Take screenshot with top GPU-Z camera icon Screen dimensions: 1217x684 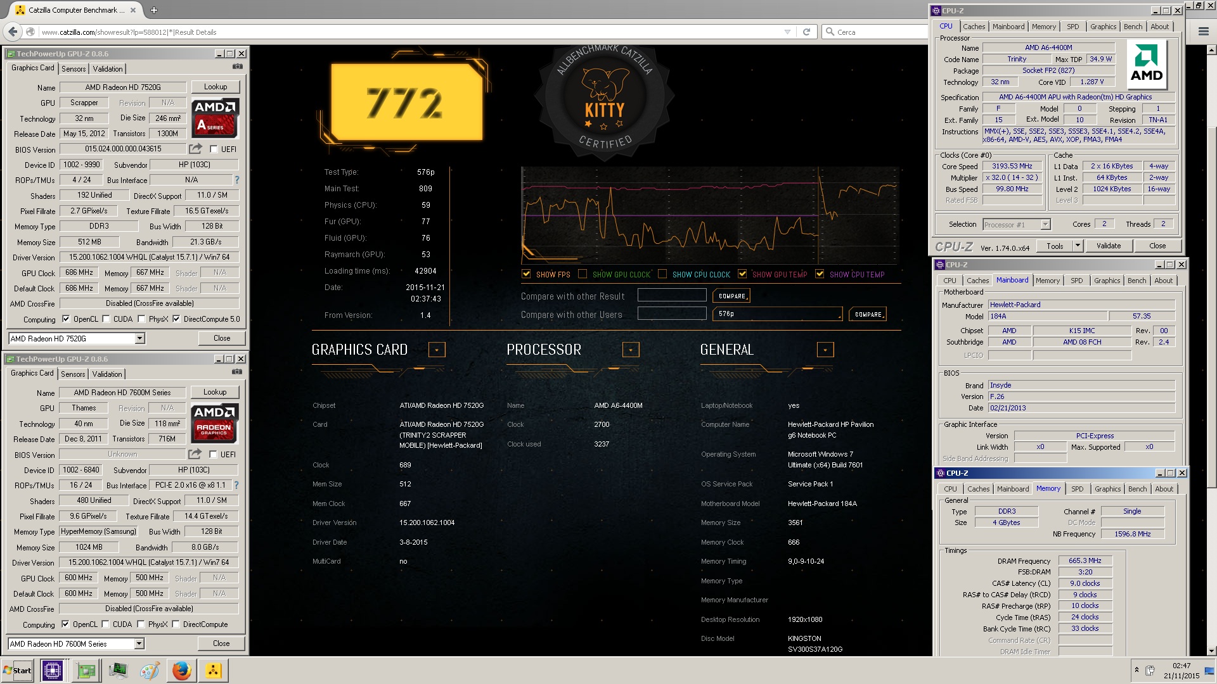point(237,66)
